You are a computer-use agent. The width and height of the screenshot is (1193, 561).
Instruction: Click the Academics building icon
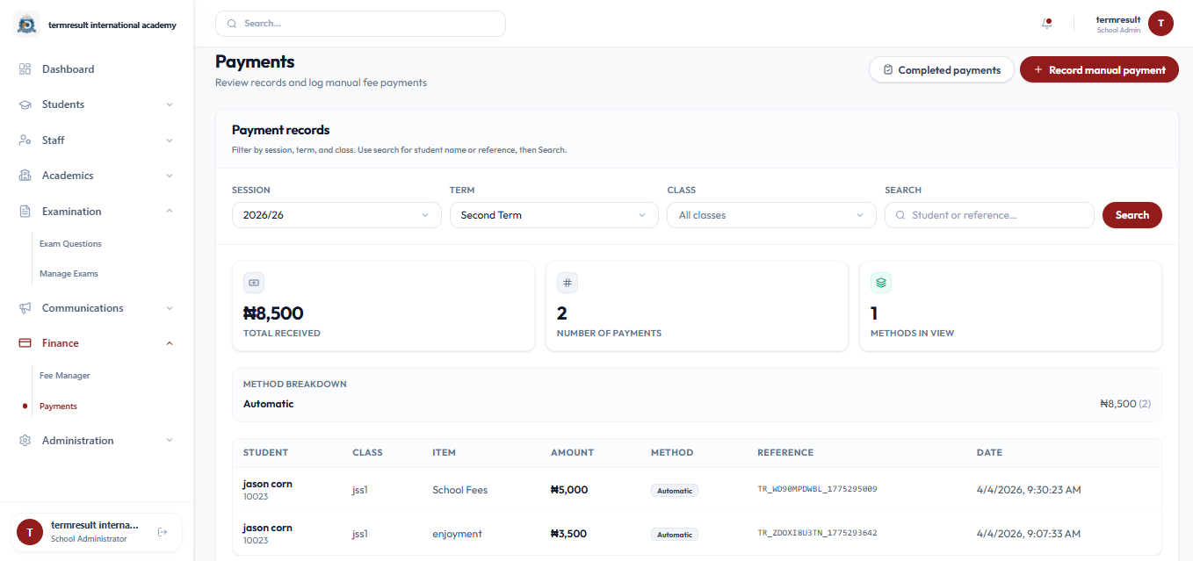[25, 176]
